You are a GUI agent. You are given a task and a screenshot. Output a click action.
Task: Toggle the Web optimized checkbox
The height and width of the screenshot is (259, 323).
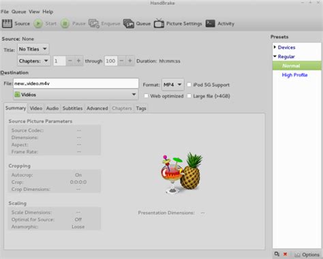146,96
